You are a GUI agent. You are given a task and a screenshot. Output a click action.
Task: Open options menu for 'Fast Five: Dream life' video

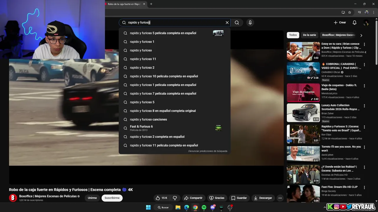click(x=364, y=187)
